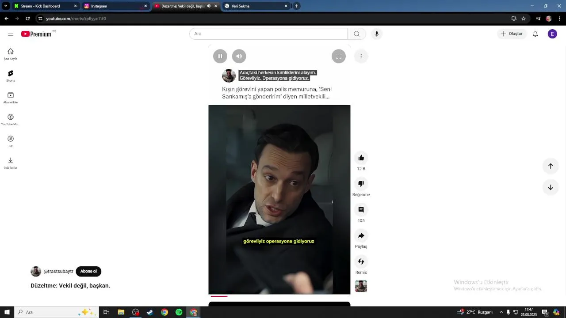Expand description 'Kışın görevini yapan polis memuruna'
This screenshot has width=566, height=318.
click(x=277, y=93)
